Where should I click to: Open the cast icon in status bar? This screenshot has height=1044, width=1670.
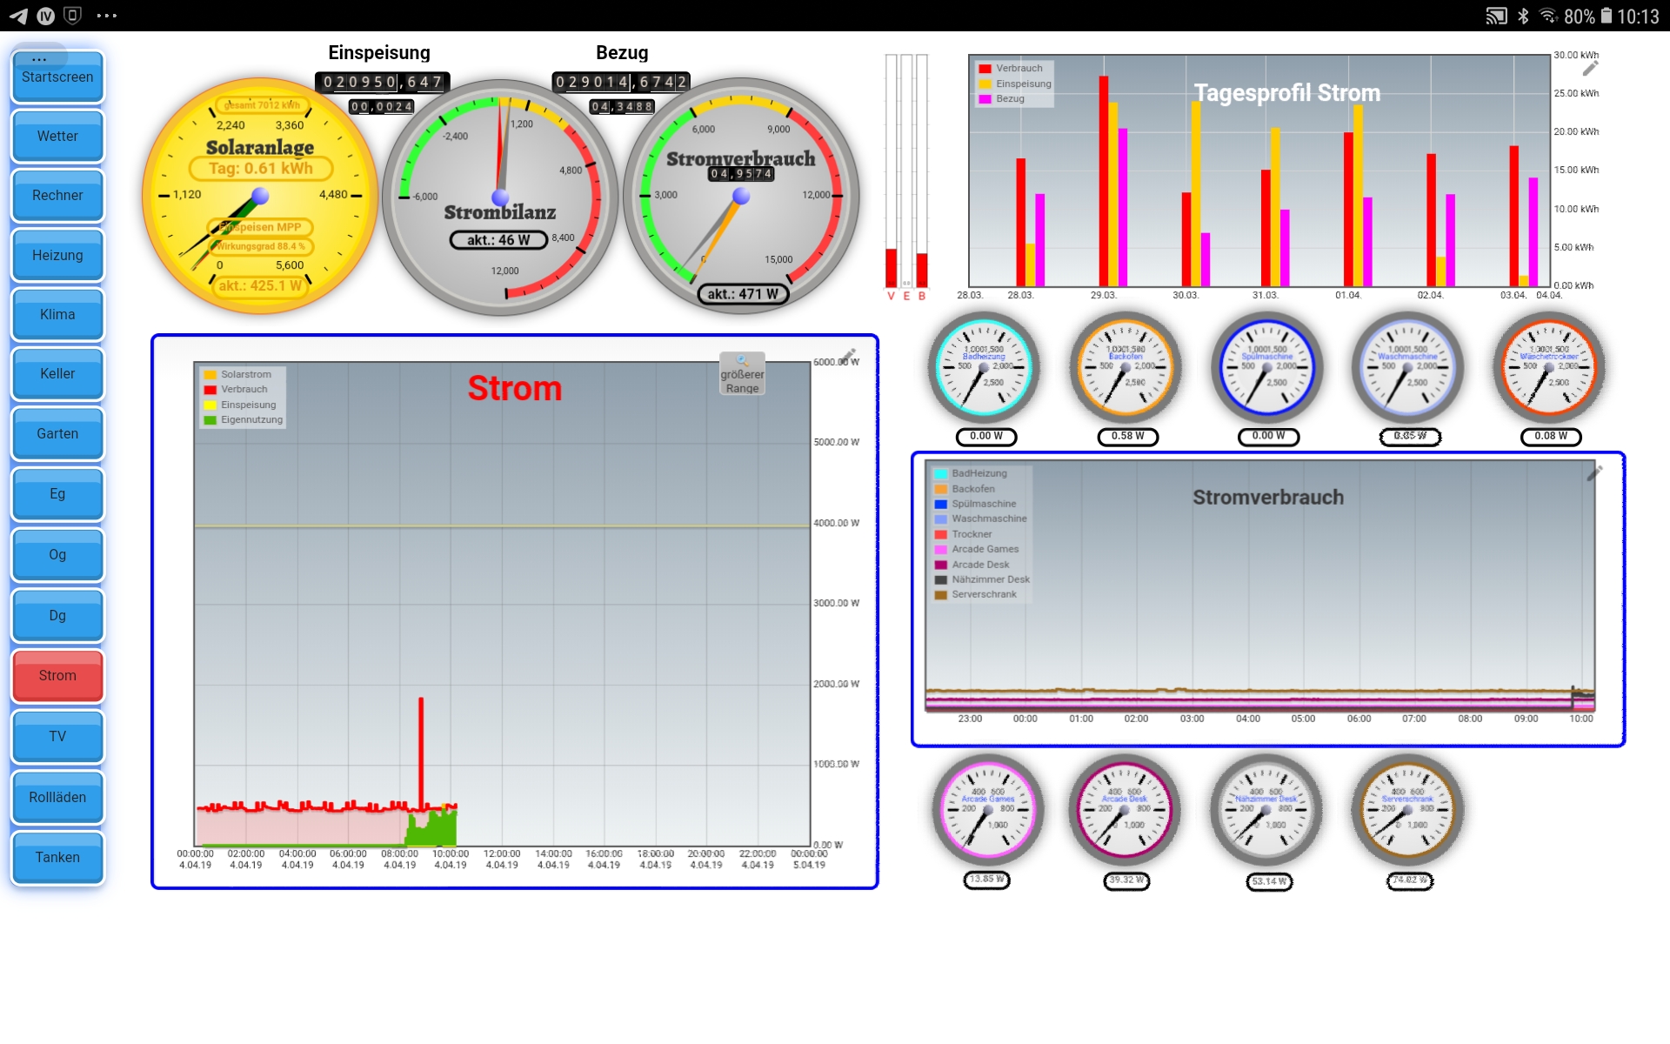point(1495,16)
